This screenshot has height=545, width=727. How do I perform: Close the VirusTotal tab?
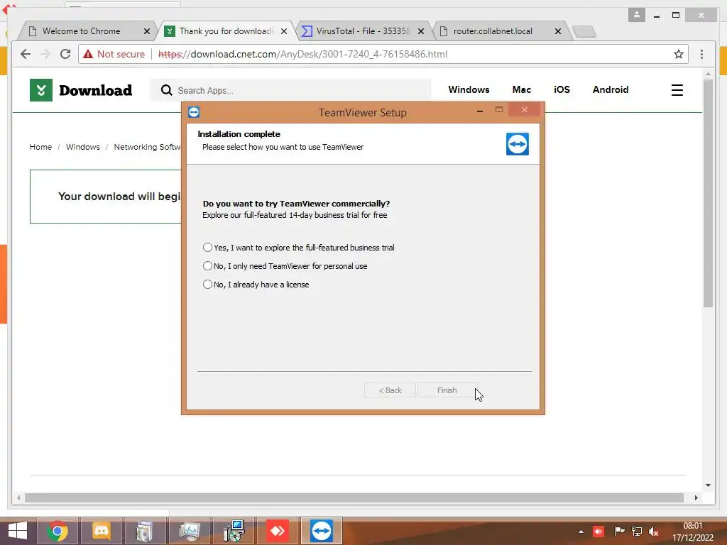pyautogui.click(x=421, y=31)
